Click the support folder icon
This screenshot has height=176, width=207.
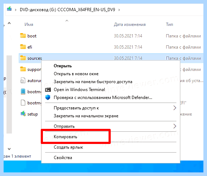tap(23, 69)
